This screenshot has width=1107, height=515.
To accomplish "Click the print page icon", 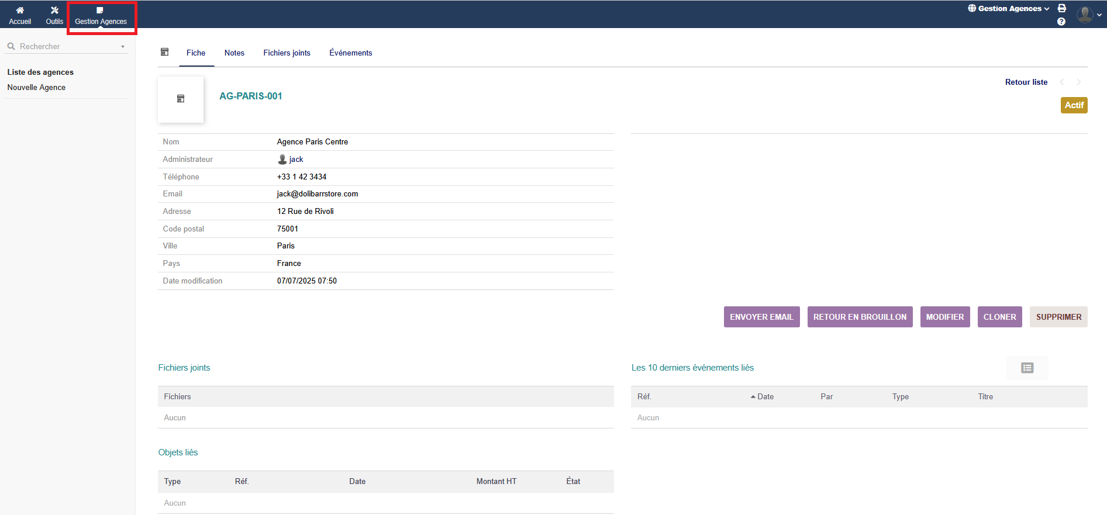I will pyautogui.click(x=1062, y=8).
